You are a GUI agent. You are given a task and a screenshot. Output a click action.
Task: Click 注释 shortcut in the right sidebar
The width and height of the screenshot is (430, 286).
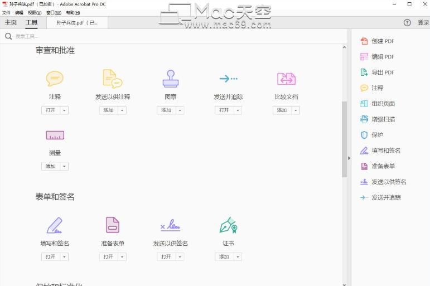point(372,88)
